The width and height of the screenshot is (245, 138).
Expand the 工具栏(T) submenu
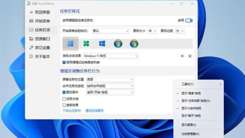point(199,84)
